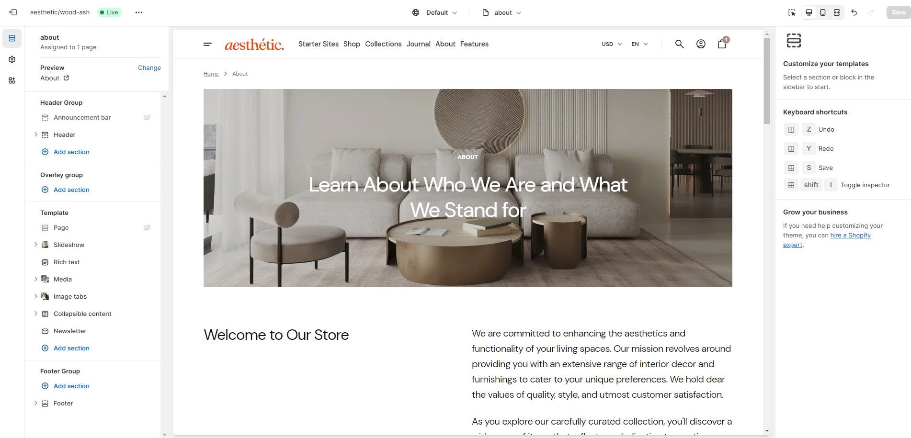Open the Sections panel icon in left rail
This screenshot has width=911, height=438.
click(12, 38)
